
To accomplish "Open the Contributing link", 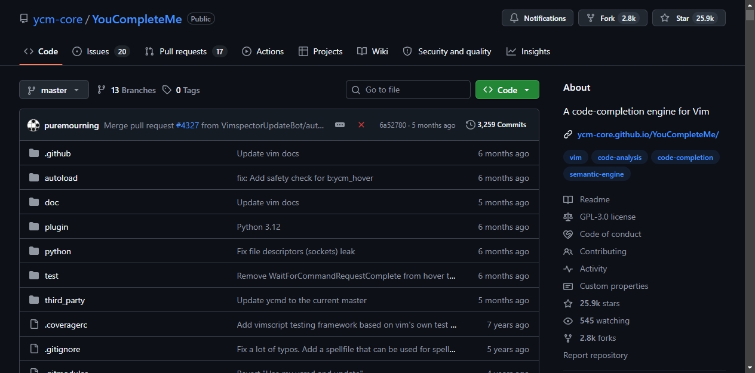I will point(595,251).
